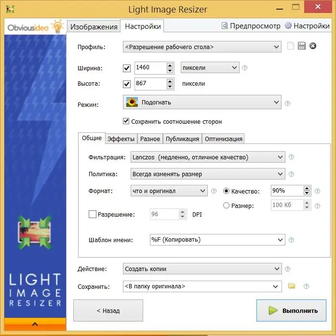336x336 pixels.
Task: Click the Выполнить button
Action: coord(291,310)
